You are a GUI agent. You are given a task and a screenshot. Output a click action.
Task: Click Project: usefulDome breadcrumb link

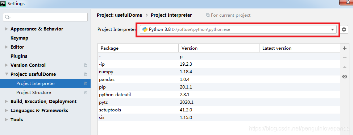click(119, 15)
